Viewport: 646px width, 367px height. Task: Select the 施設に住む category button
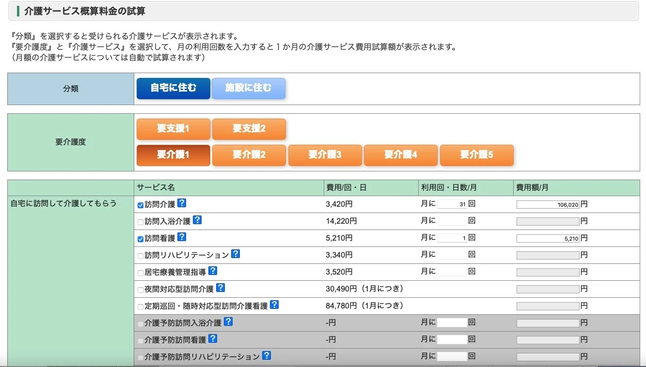coord(249,89)
